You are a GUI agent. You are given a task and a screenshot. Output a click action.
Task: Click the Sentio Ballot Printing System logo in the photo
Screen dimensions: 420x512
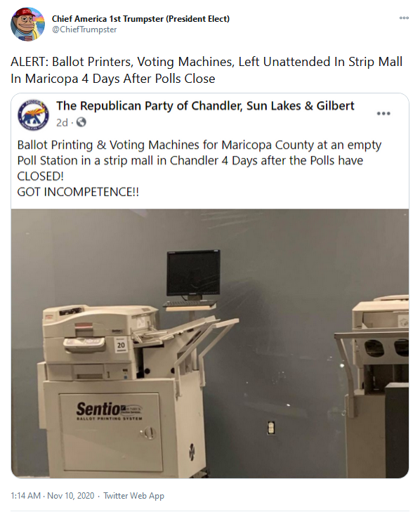[109, 411]
